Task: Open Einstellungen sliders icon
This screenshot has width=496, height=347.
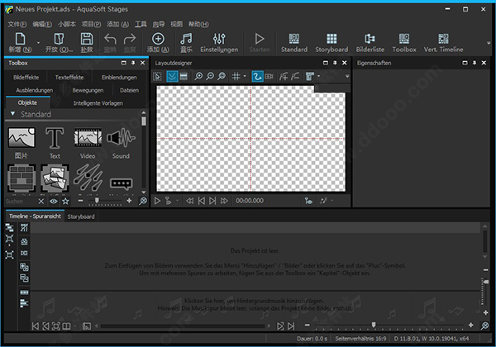Action: click(x=219, y=39)
